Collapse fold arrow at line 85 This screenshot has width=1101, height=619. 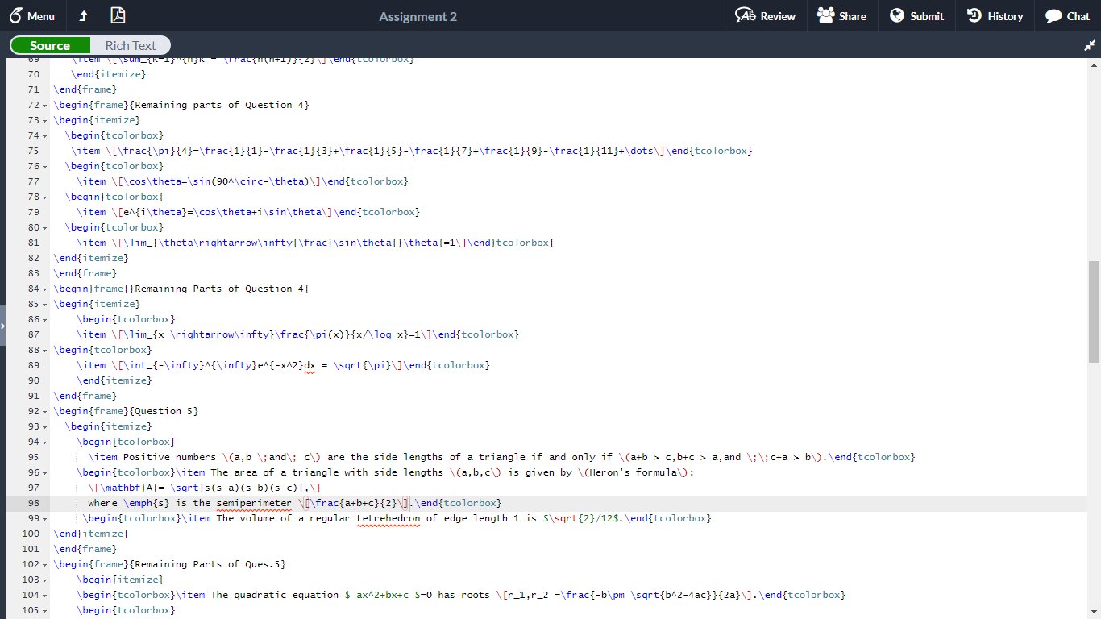(x=44, y=304)
